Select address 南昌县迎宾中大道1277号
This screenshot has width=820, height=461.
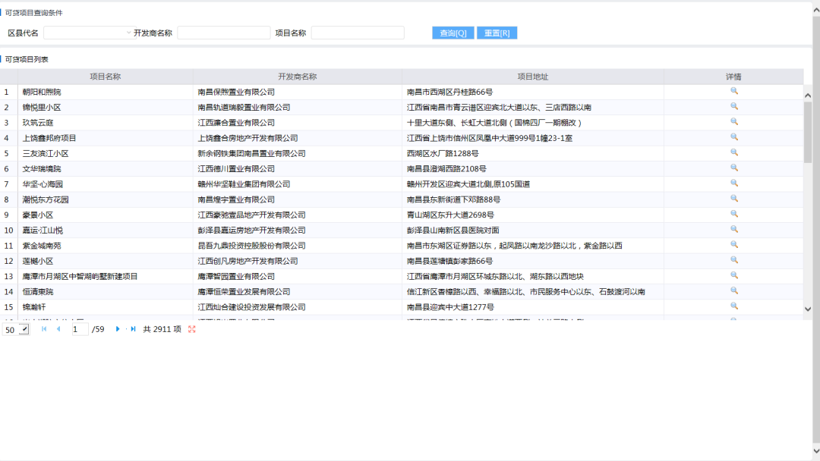(450, 307)
